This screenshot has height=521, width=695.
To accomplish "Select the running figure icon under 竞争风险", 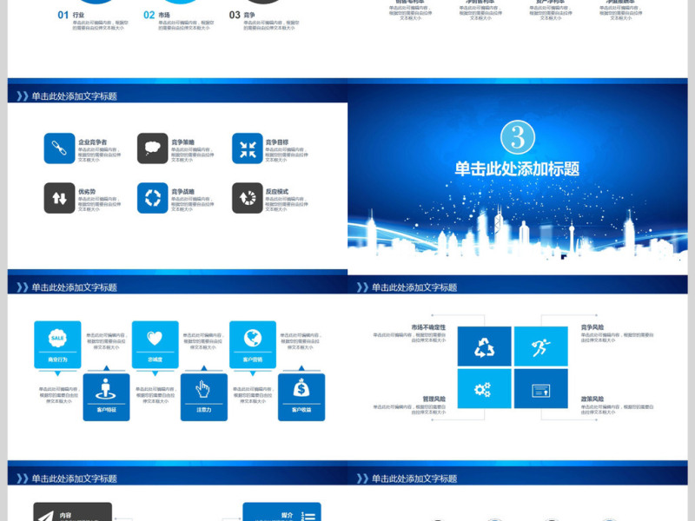I will [x=539, y=346].
